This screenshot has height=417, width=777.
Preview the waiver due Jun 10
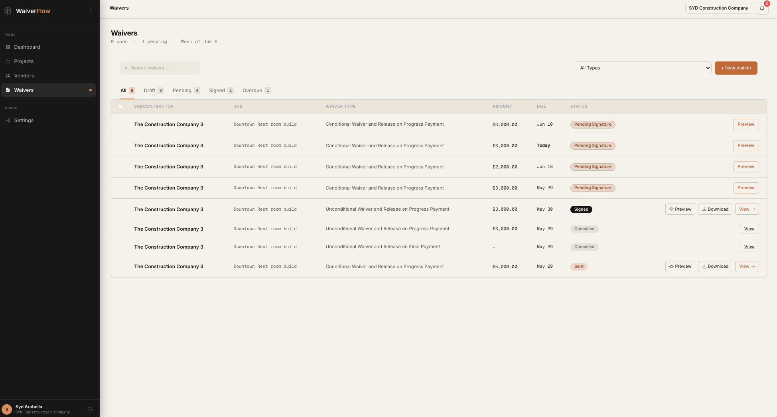pos(746,125)
